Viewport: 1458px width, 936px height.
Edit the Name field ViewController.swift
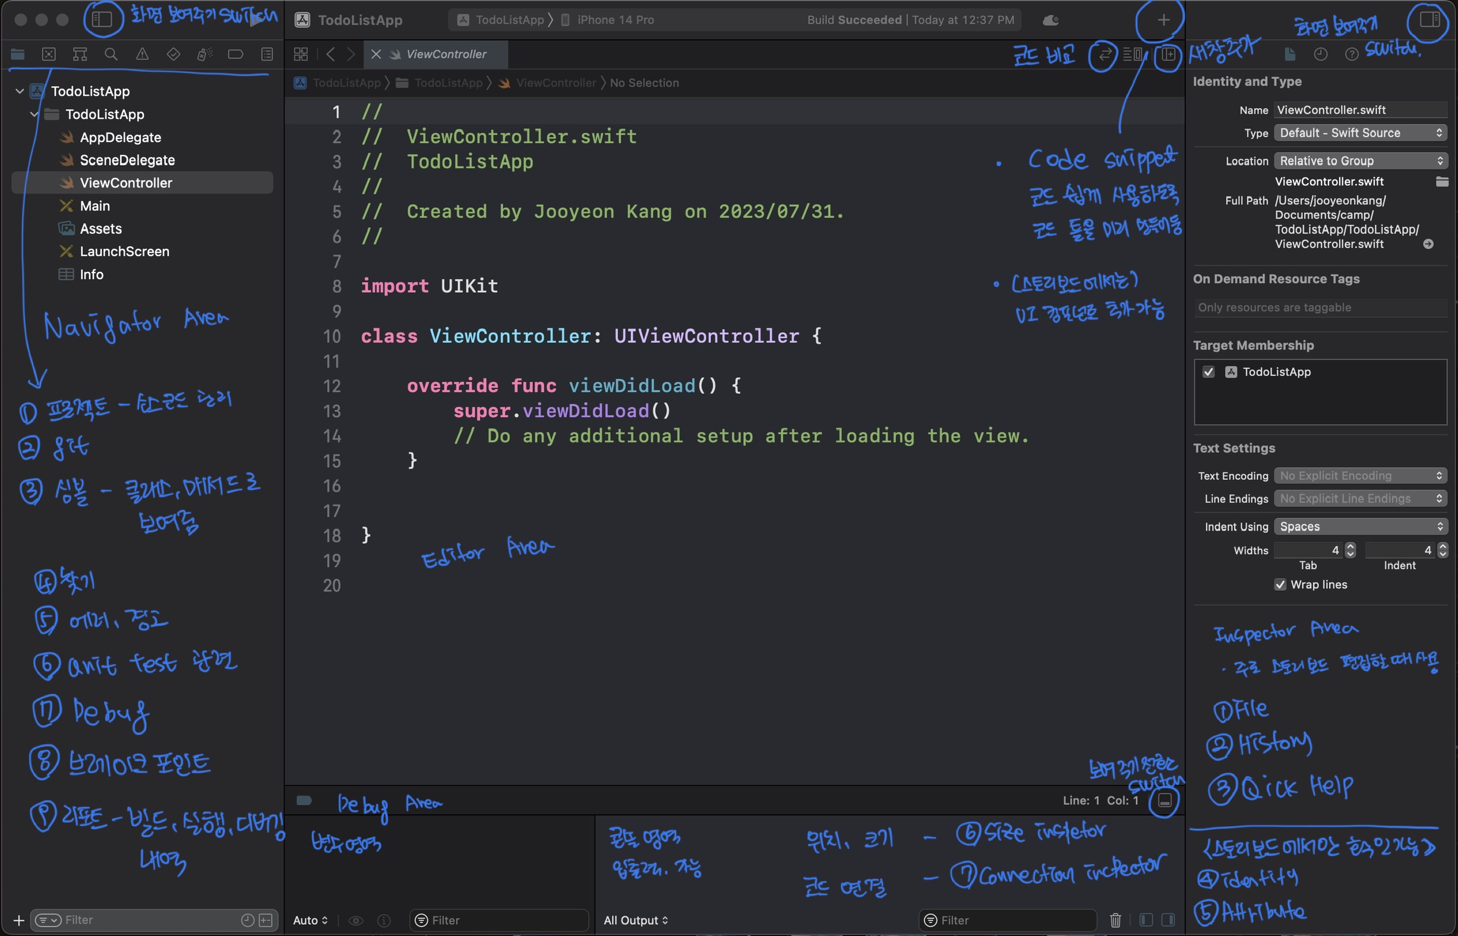1360,110
